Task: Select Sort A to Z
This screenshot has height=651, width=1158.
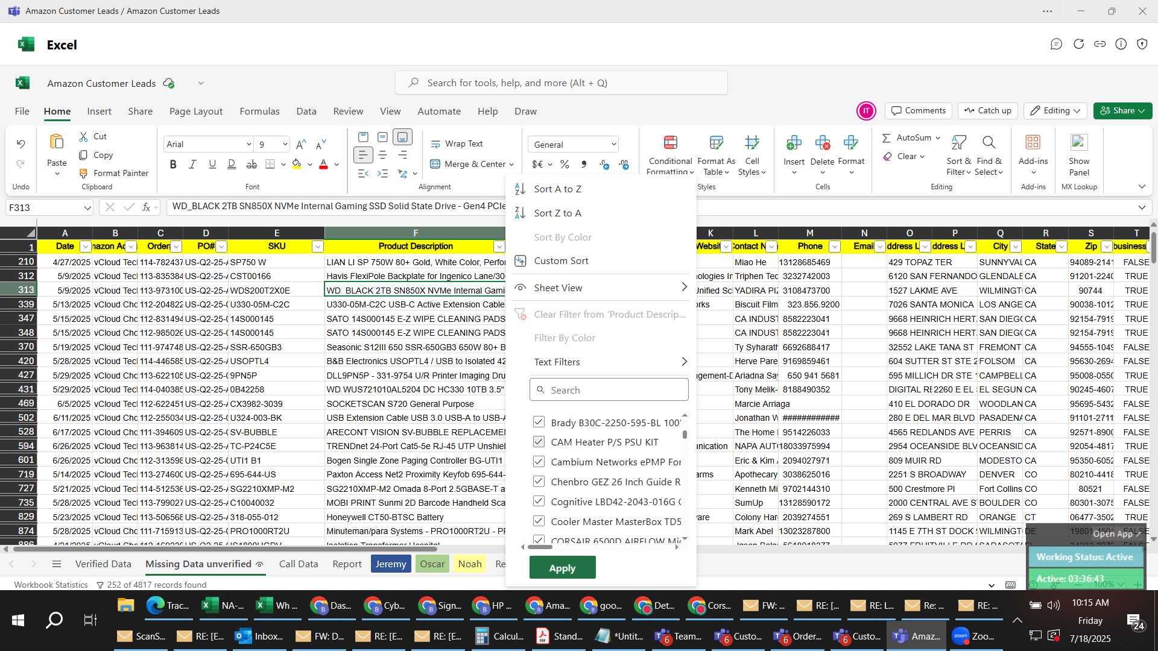Action: point(557,189)
